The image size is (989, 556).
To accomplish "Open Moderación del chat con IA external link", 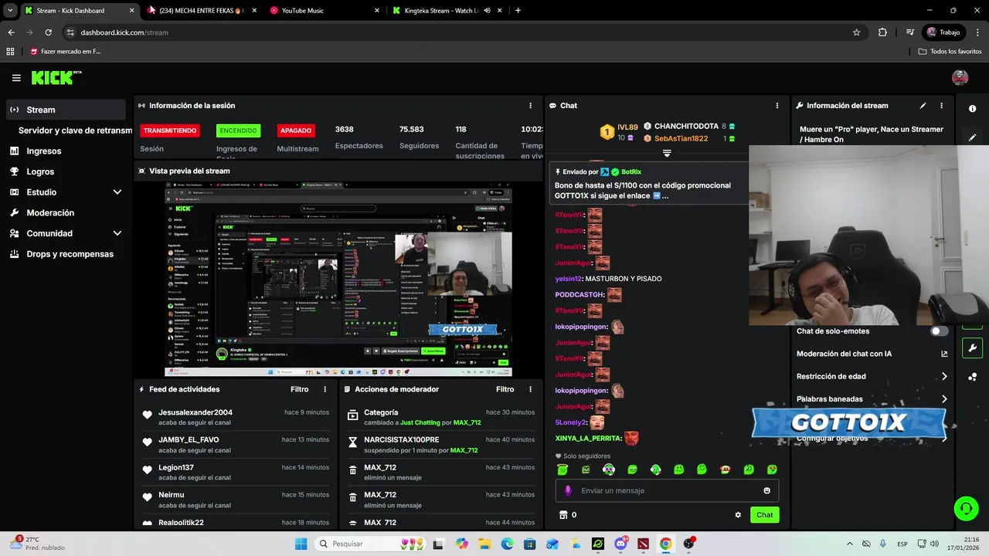I will (x=944, y=354).
